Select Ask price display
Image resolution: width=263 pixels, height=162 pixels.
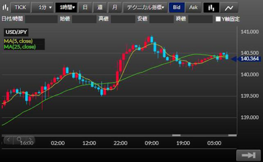click(193, 7)
